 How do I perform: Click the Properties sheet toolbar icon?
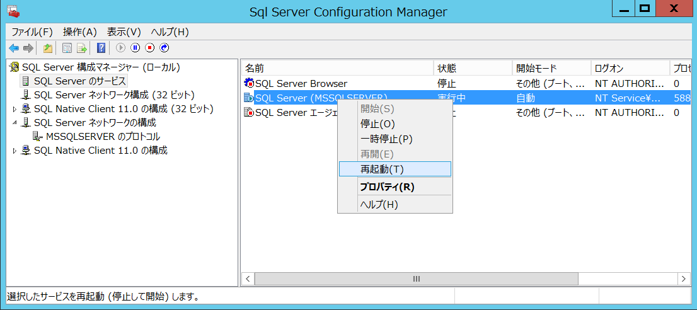[67, 47]
